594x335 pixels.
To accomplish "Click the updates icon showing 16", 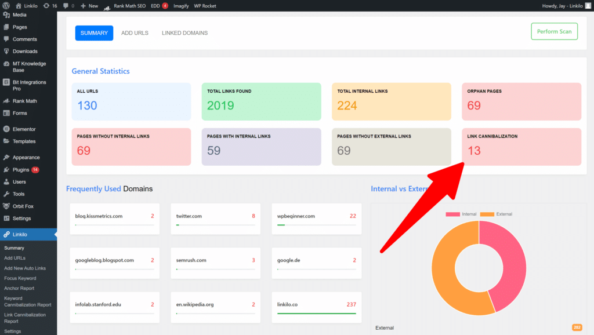I will coord(46,6).
